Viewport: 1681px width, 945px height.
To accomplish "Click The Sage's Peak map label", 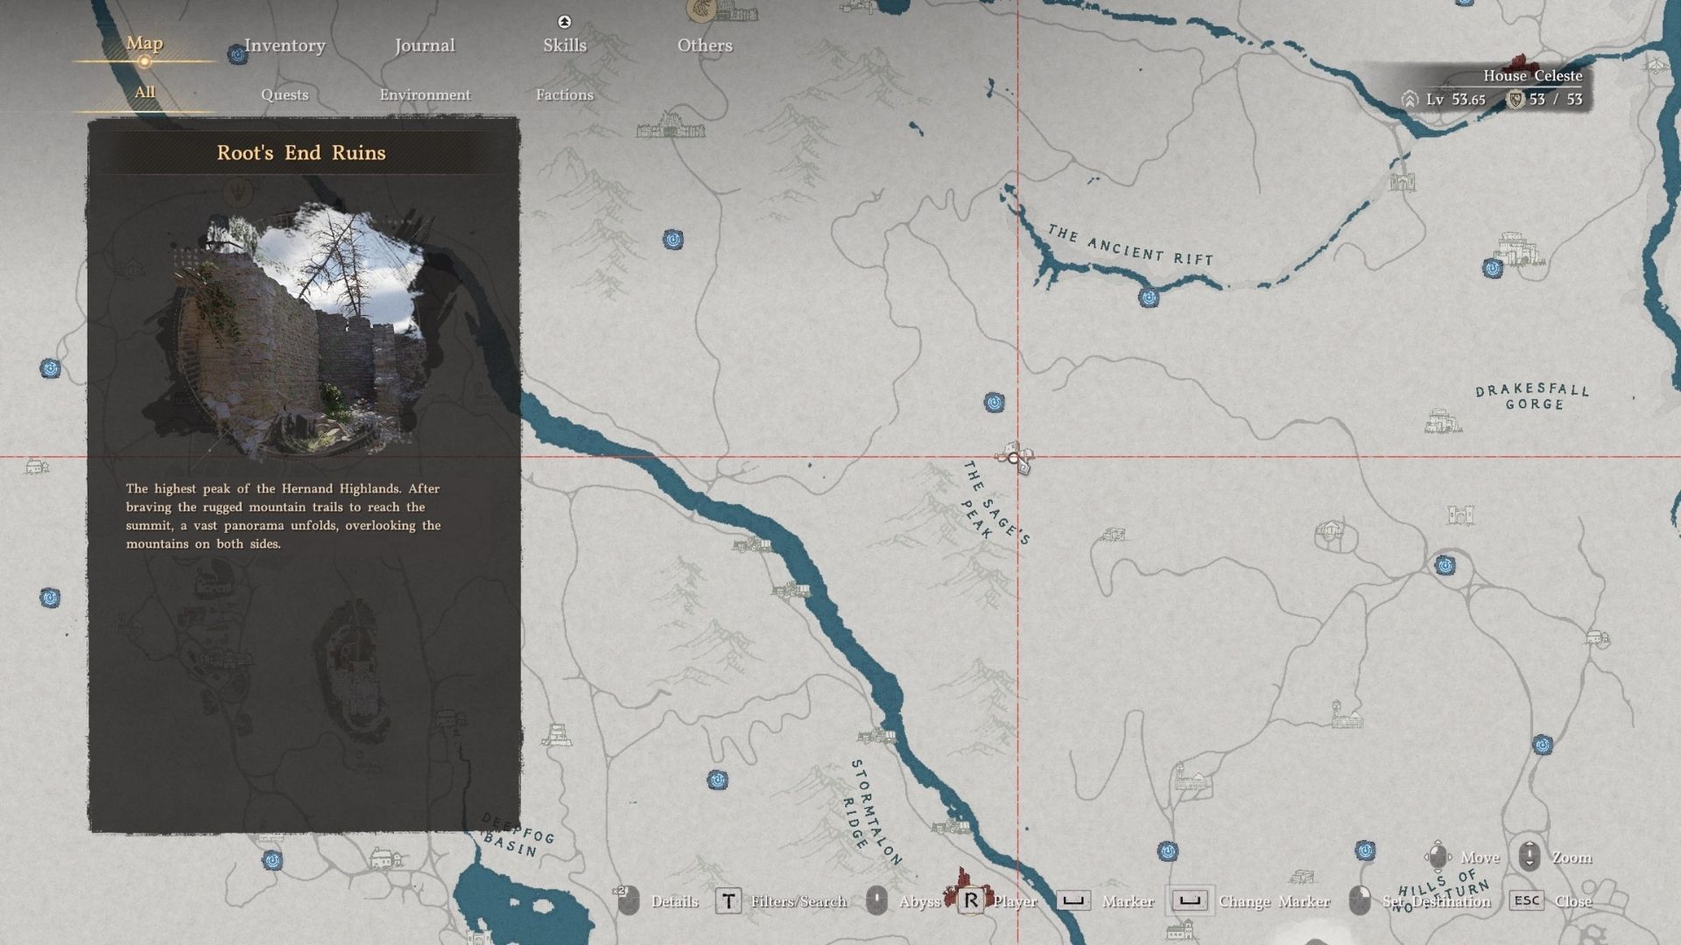I will [x=996, y=503].
